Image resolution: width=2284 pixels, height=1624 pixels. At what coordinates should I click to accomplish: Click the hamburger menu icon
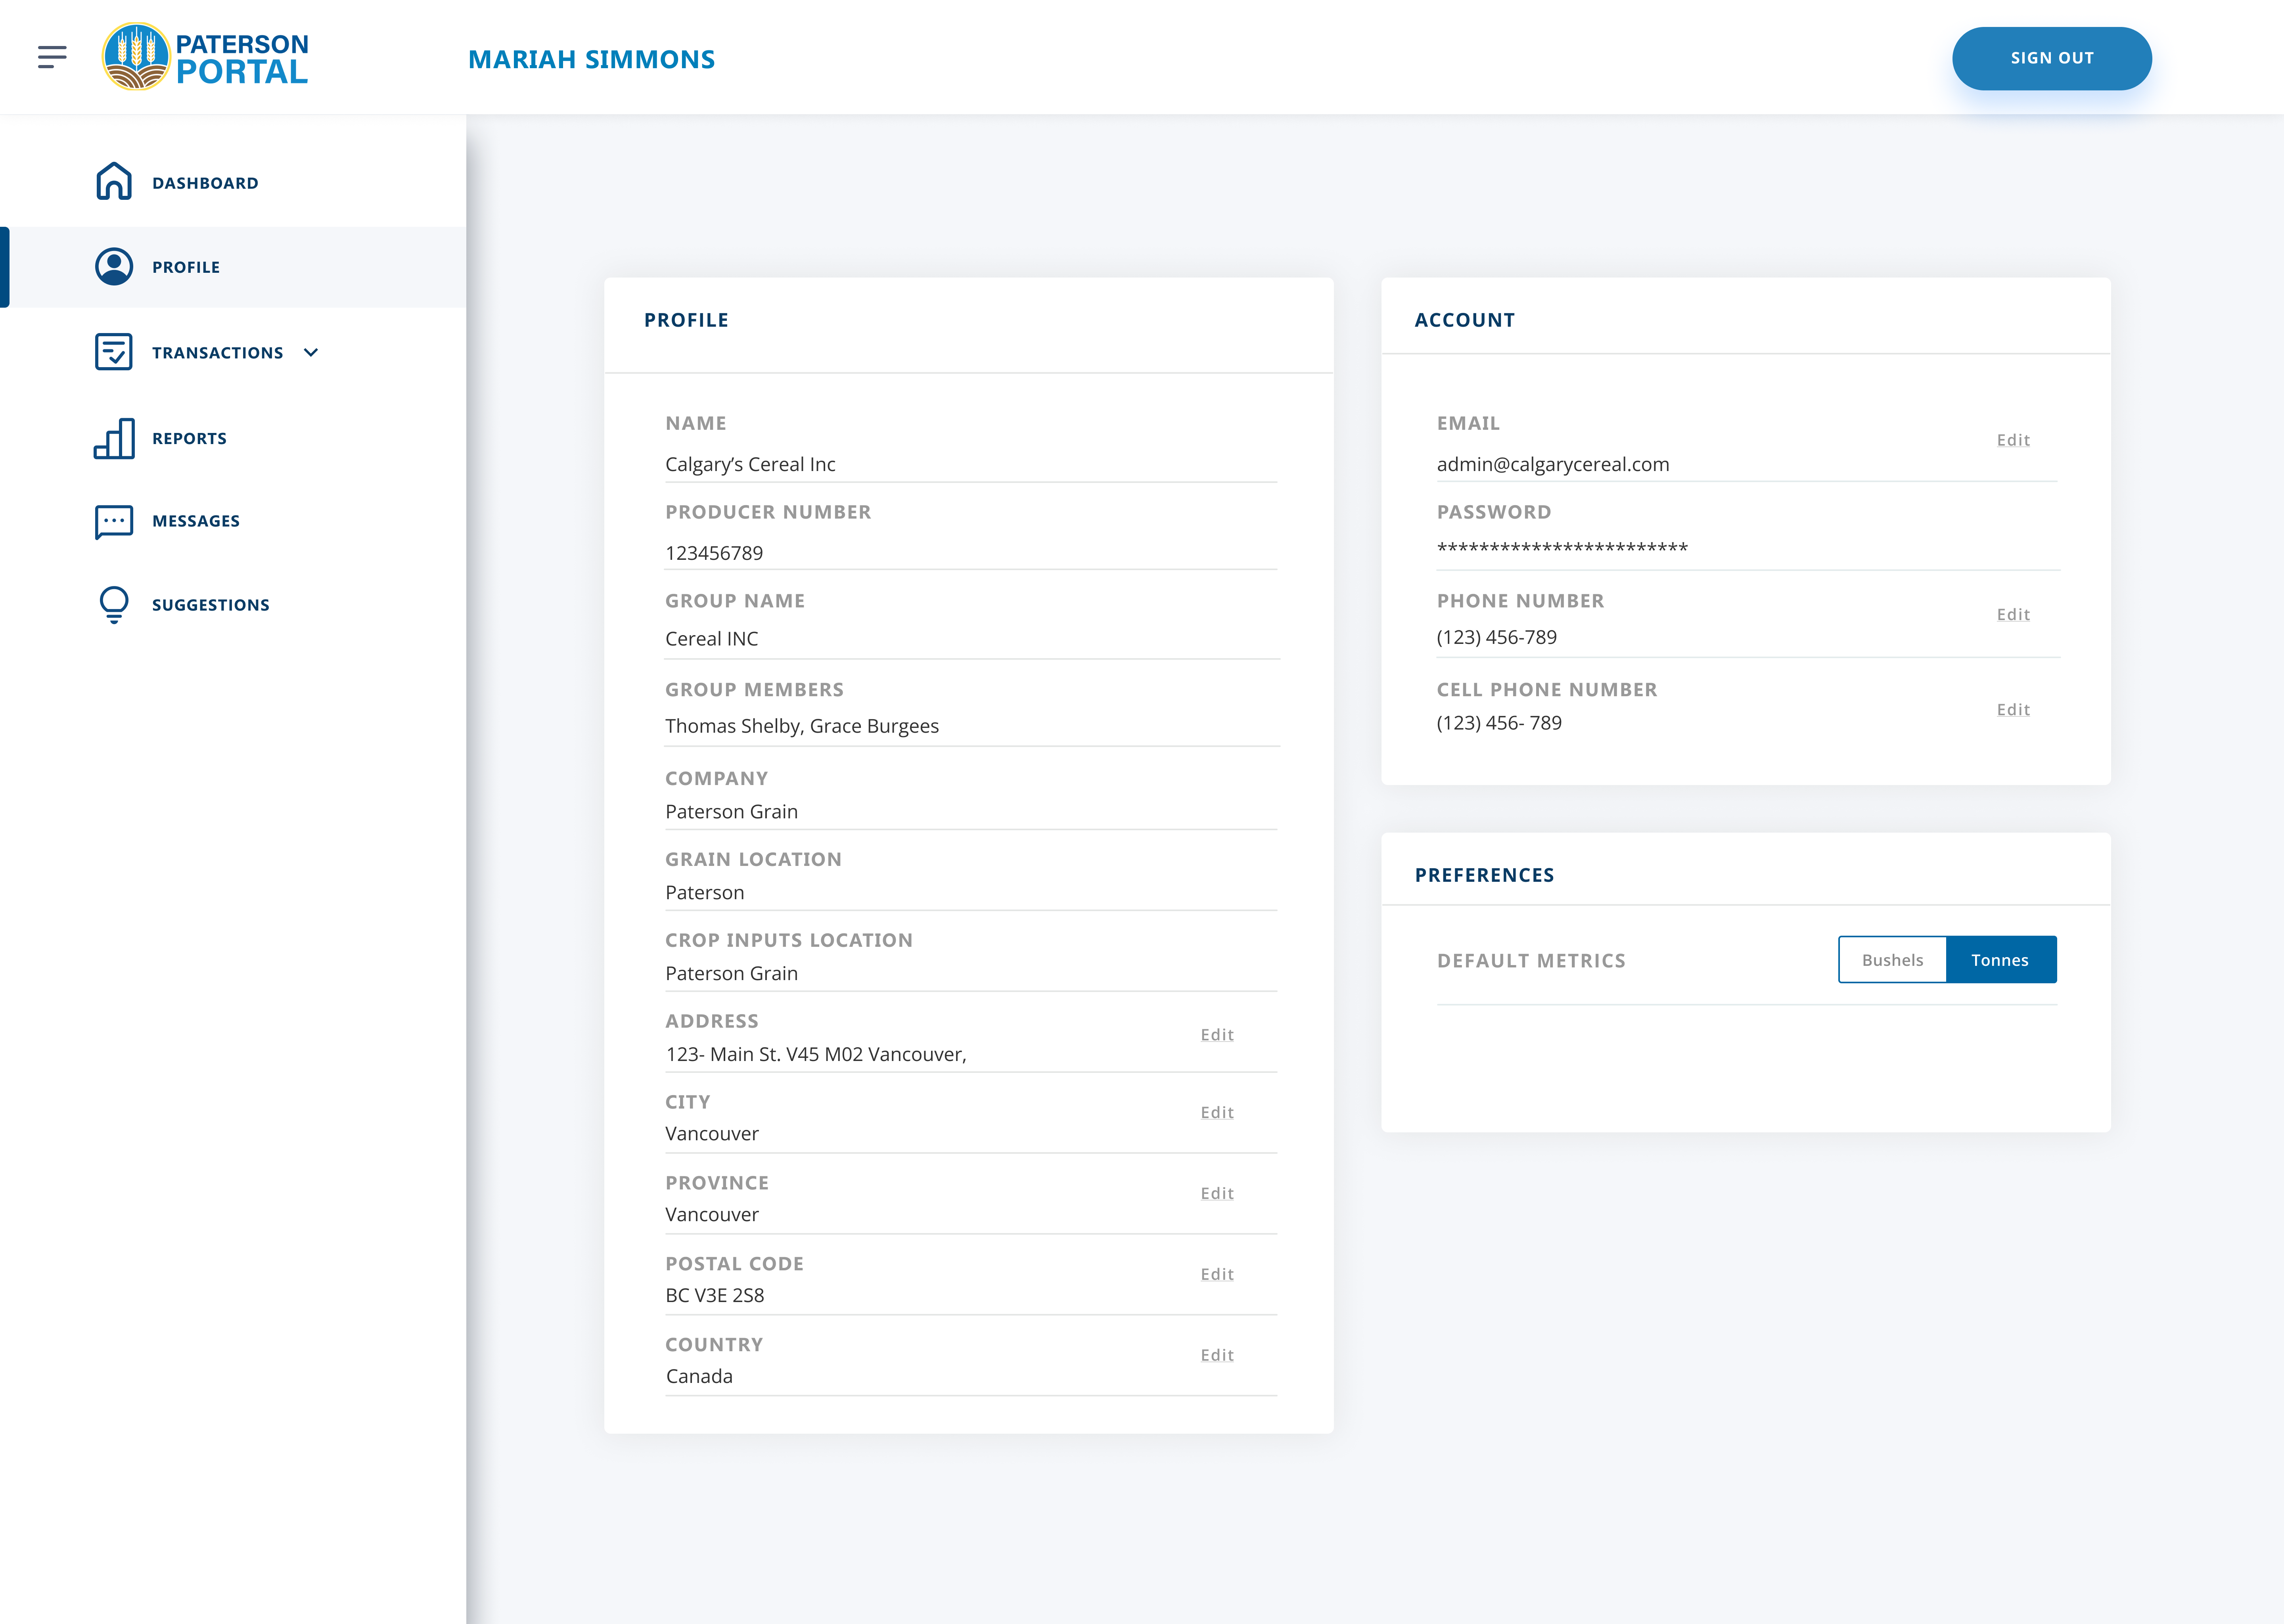click(52, 57)
